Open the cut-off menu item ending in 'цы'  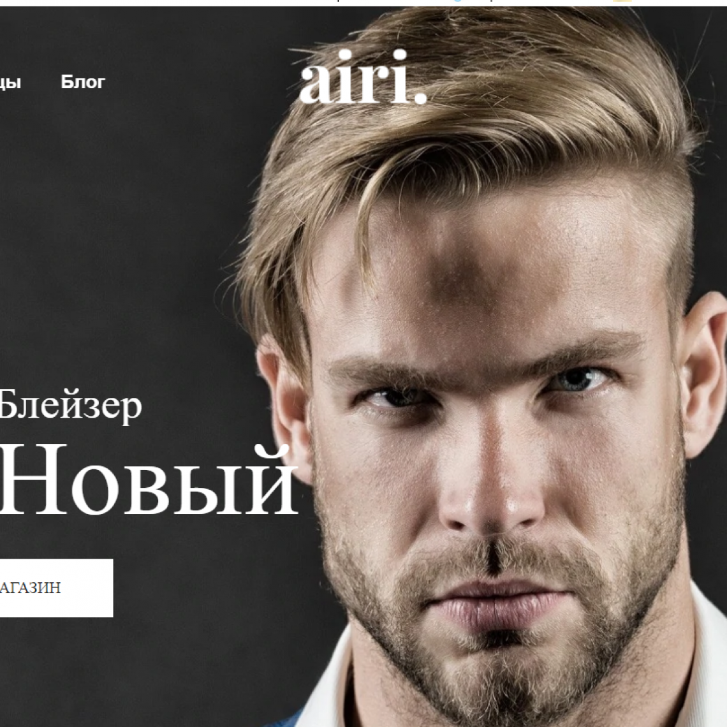[10, 83]
